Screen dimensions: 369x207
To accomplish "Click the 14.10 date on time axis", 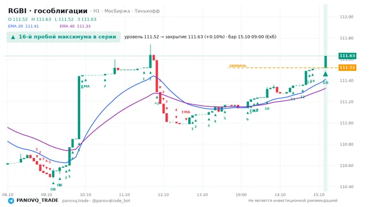I will pos(280,195).
